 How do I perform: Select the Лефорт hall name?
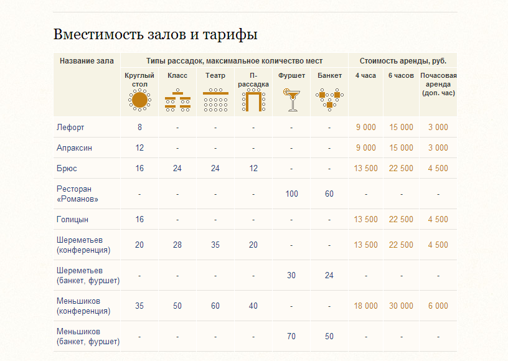(70, 127)
